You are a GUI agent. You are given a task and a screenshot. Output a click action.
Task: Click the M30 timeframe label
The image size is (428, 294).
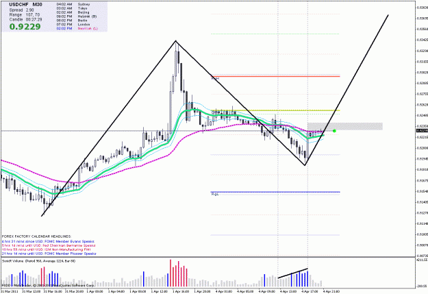point(37,5)
